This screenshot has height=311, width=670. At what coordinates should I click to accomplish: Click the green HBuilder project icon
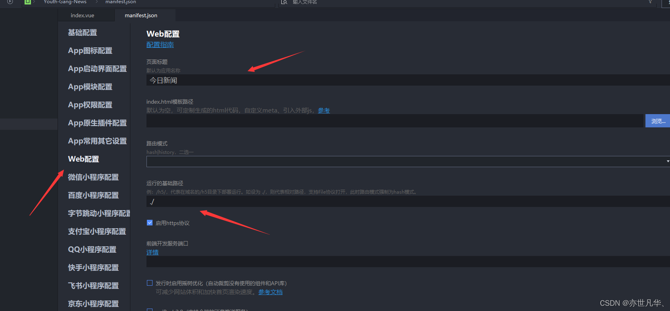27,2
